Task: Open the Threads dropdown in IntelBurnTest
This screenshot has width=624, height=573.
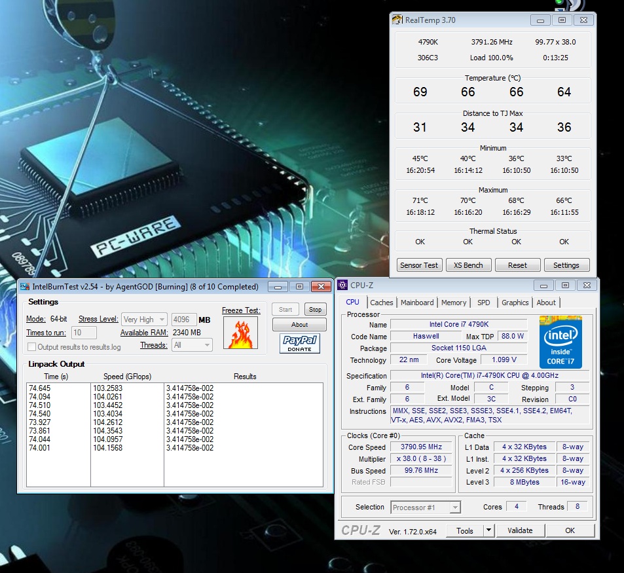Action: pyautogui.click(x=193, y=345)
